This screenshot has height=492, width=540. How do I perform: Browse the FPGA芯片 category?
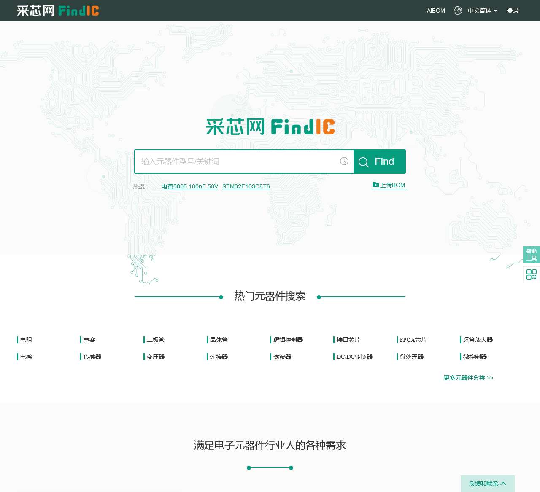[413, 340]
